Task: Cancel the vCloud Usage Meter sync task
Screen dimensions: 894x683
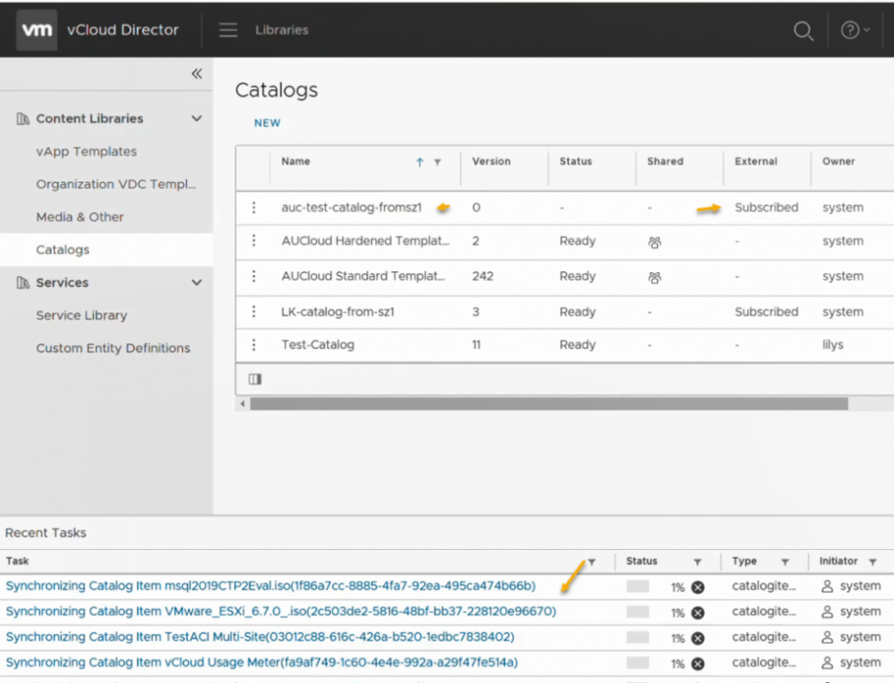Action: click(698, 664)
